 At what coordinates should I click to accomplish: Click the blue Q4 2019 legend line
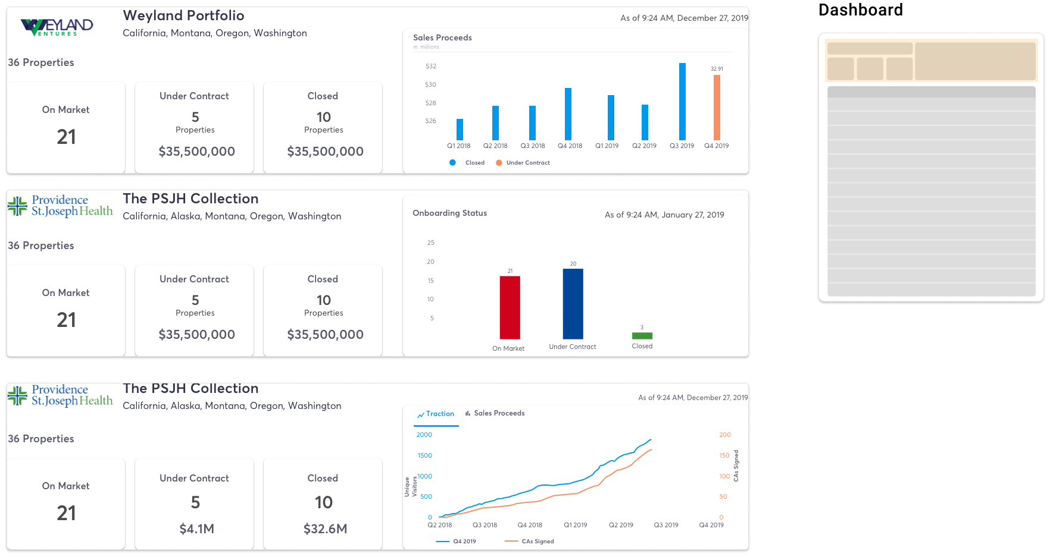tap(443, 541)
